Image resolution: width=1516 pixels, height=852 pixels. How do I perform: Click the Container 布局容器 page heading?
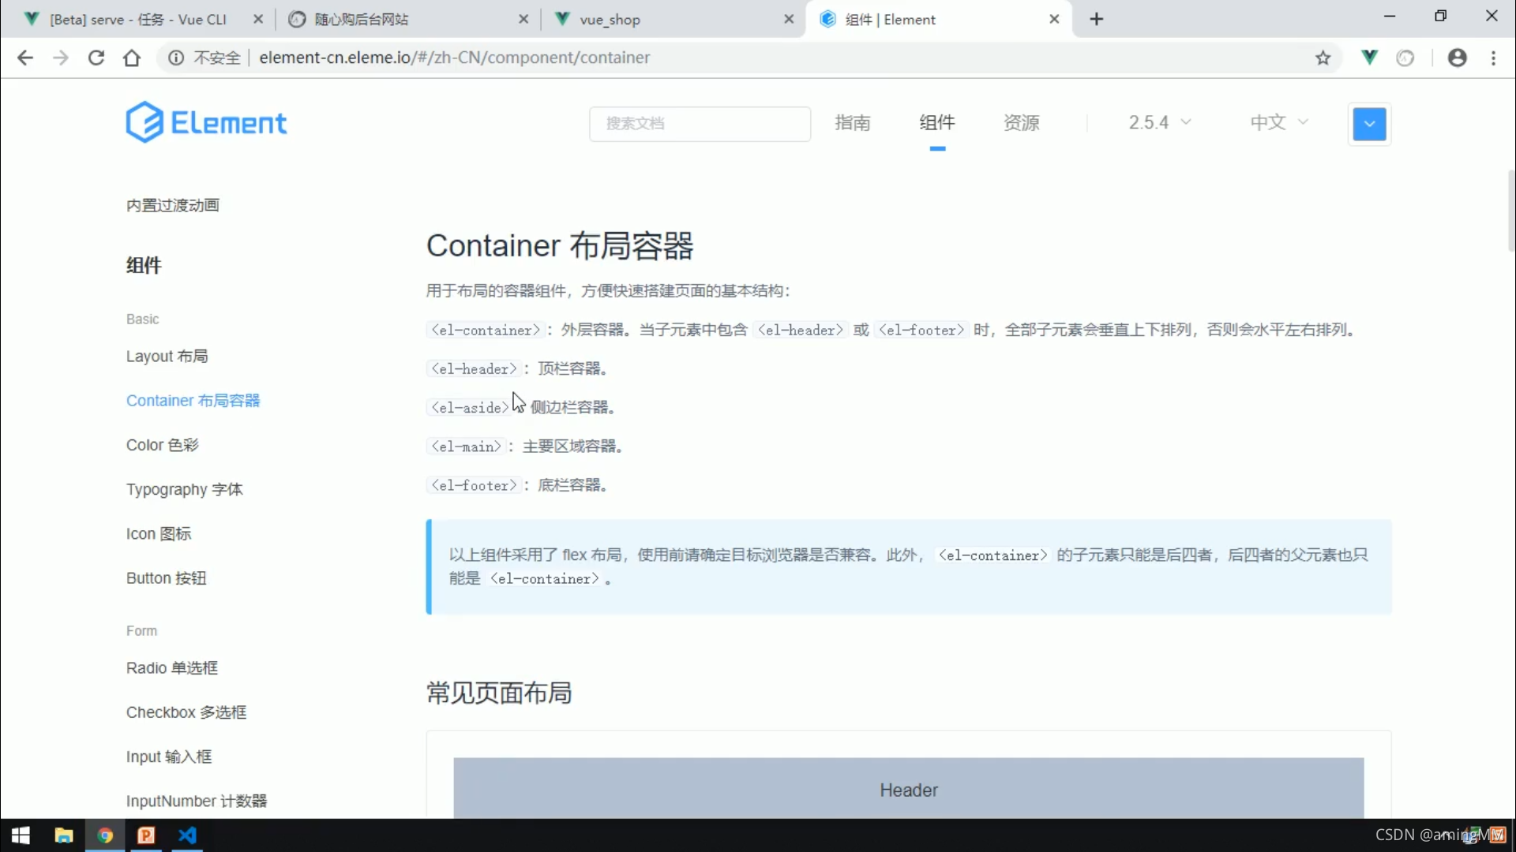(x=560, y=245)
